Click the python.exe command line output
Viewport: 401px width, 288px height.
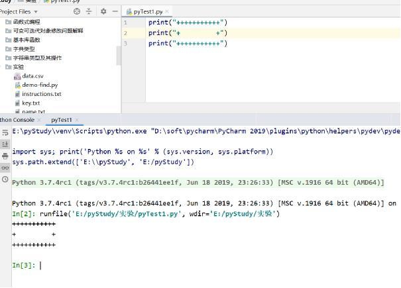[x=206, y=131]
